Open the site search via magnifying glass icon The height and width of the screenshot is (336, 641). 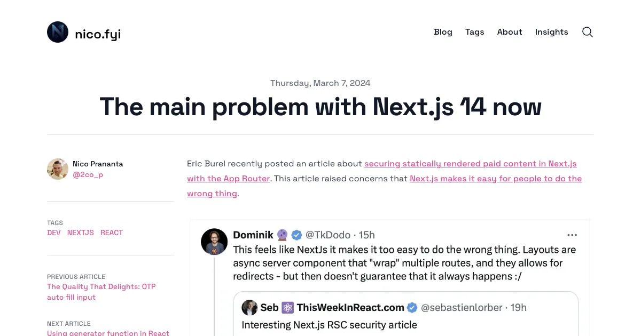pos(587,32)
